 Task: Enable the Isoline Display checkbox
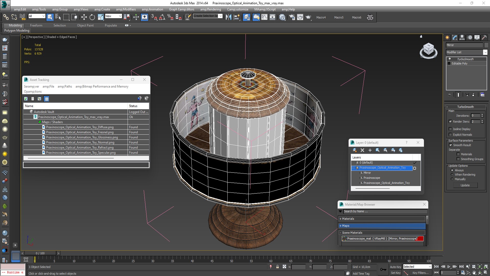(x=450, y=129)
